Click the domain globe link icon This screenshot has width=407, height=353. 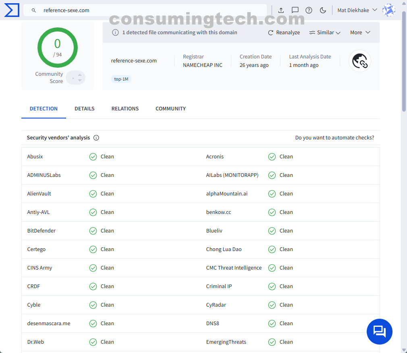(x=359, y=61)
